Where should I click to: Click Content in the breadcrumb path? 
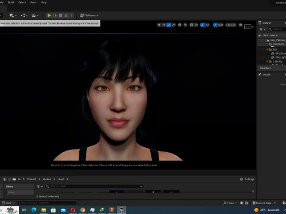[x=32, y=179]
